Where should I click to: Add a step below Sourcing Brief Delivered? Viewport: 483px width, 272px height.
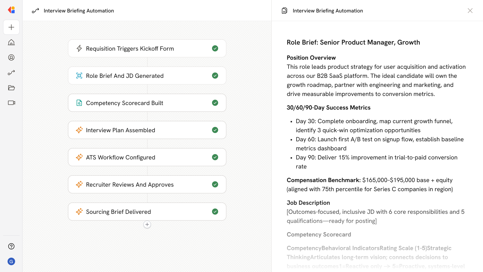(147, 224)
